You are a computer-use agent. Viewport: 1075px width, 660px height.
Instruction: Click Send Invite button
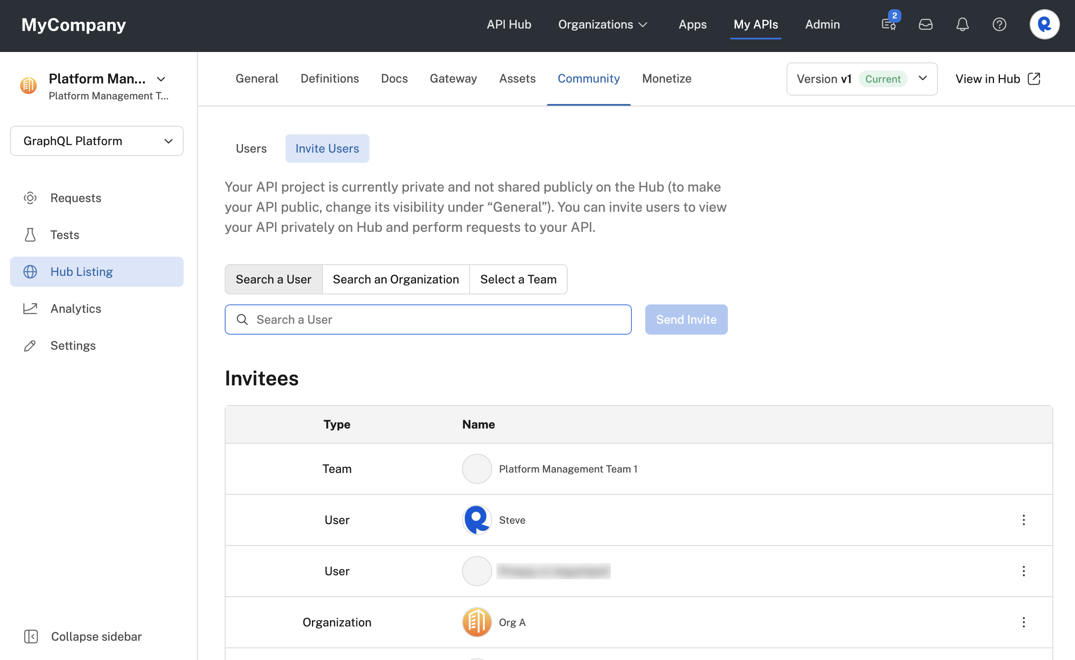pos(686,319)
